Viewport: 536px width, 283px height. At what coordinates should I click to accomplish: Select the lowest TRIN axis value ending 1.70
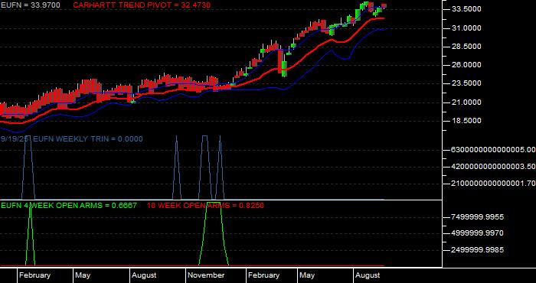493,184
